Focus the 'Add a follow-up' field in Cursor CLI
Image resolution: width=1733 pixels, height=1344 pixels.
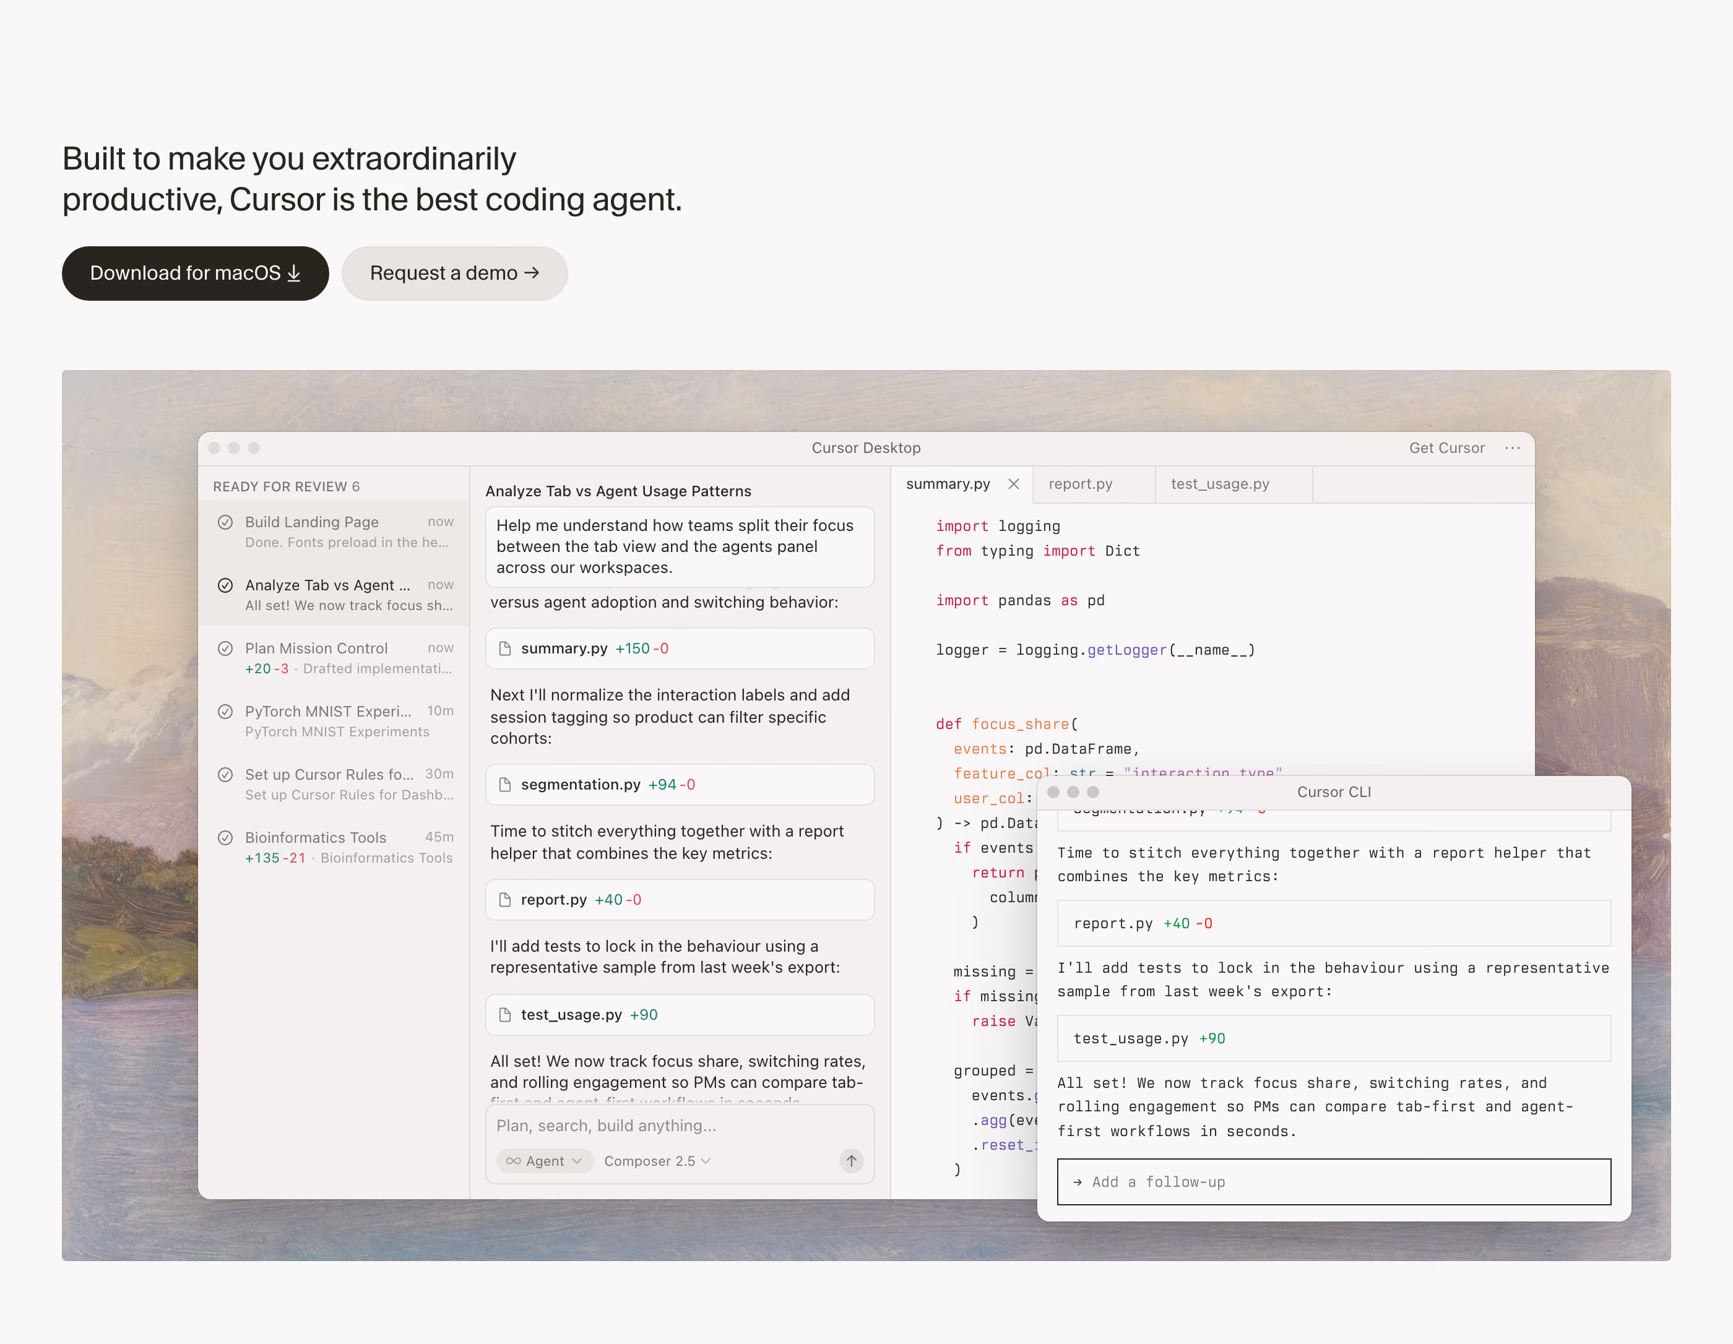pos(1334,1182)
